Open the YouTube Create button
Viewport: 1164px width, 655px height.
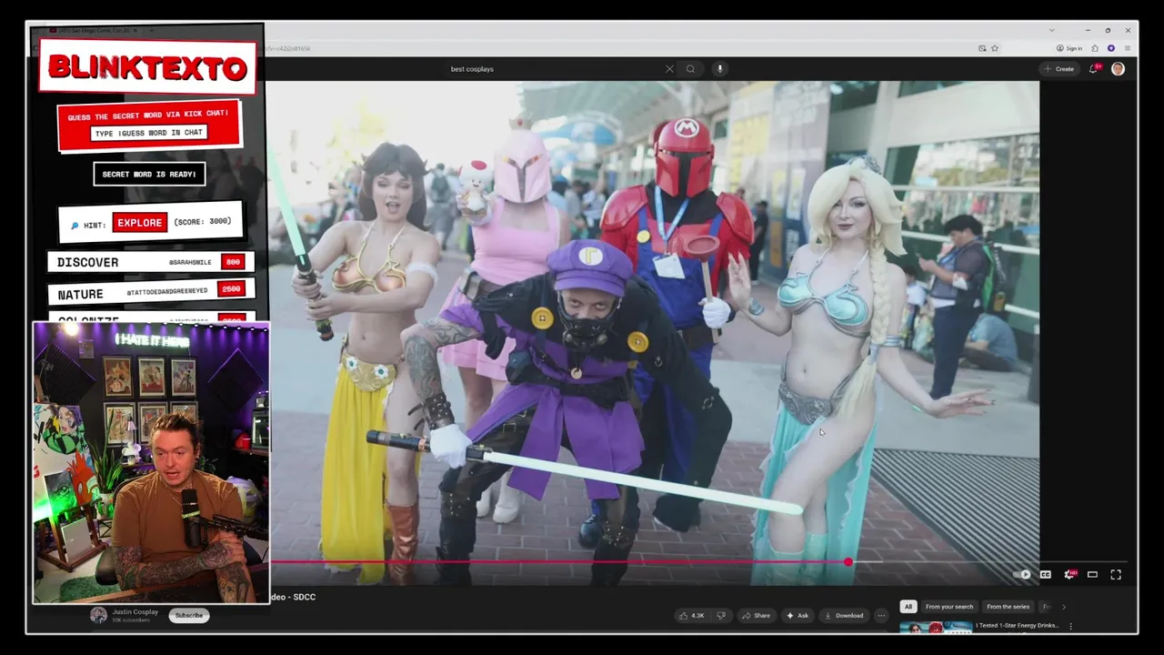(x=1059, y=69)
